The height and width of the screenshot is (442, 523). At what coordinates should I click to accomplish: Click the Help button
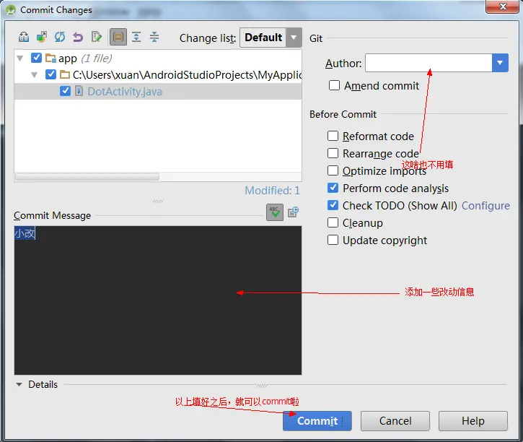pos(473,421)
